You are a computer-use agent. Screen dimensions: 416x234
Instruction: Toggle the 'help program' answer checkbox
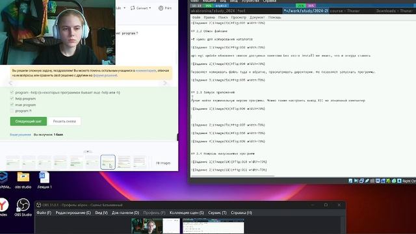click(x=12, y=98)
